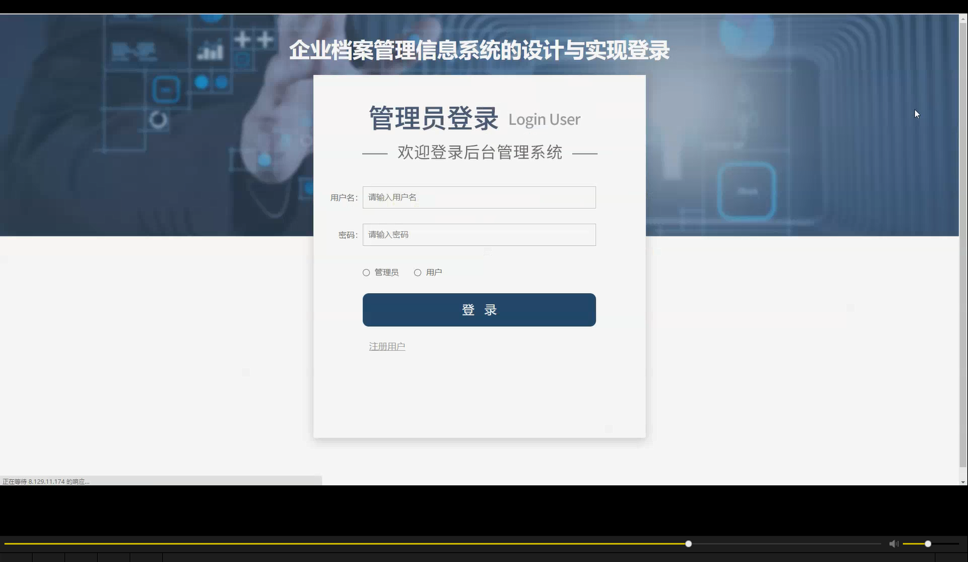
Task: Click the 请输入用户名 username field
Action: click(x=479, y=197)
